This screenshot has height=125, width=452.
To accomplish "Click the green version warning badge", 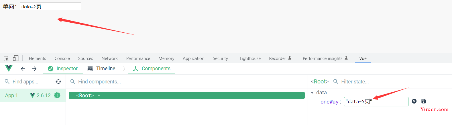I will pos(57,95).
